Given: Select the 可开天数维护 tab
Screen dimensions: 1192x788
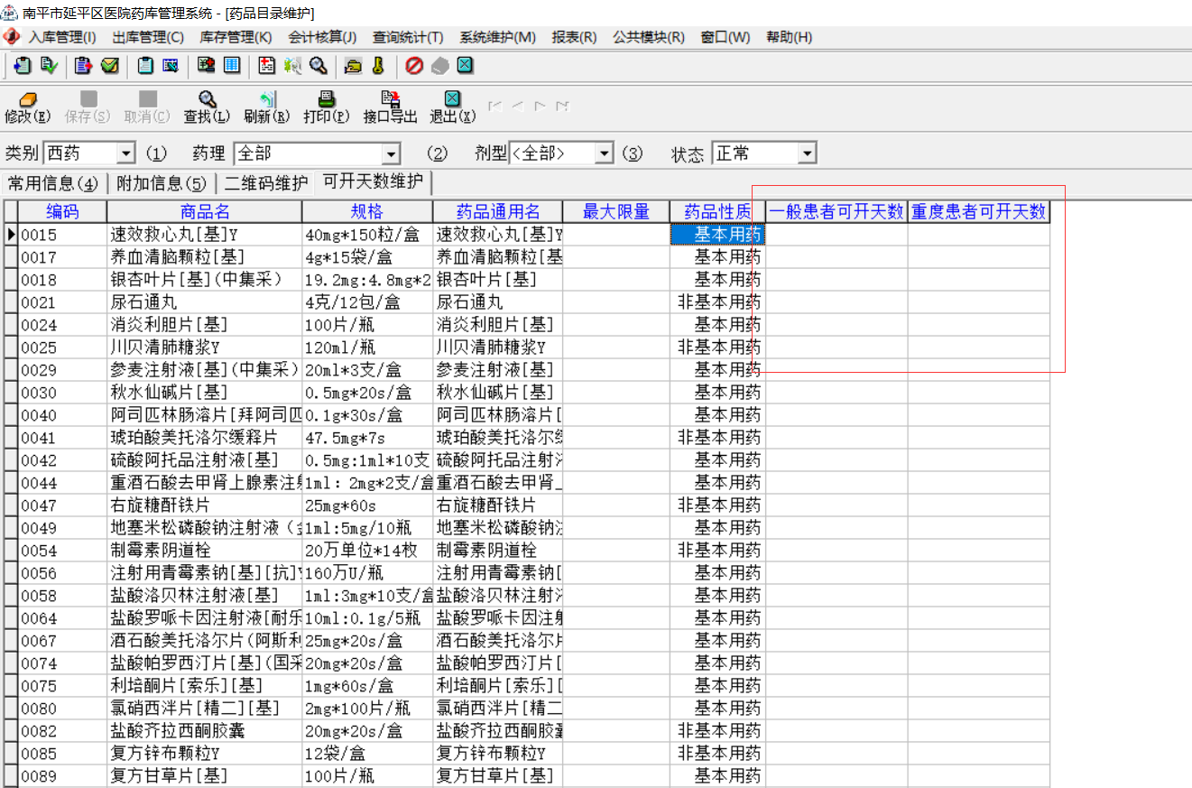Looking at the screenshot, I should tap(373, 181).
